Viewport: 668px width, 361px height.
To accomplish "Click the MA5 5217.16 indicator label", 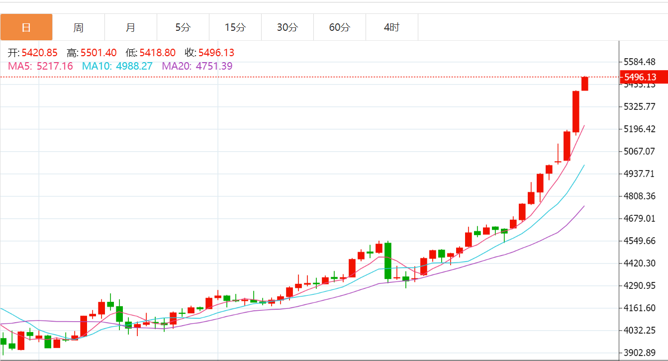I will click(x=40, y=66).
